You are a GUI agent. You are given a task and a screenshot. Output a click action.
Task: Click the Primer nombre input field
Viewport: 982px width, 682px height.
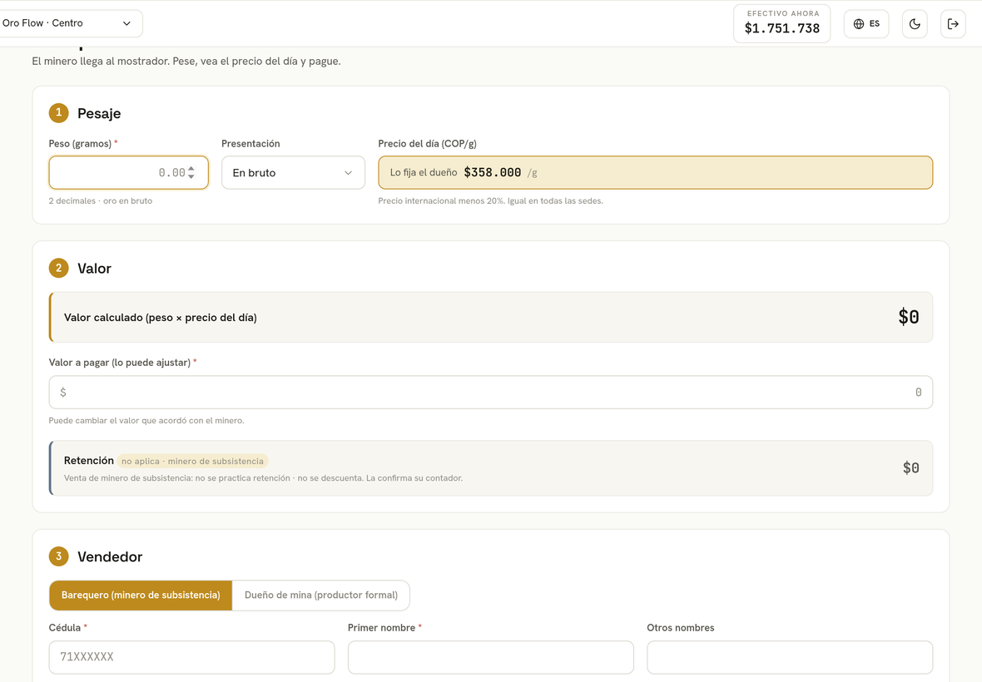tap(490, 657)
